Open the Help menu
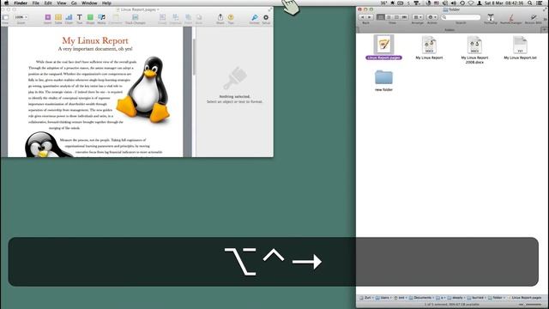Screen dimensions: 549x309 tap(106, 3)
